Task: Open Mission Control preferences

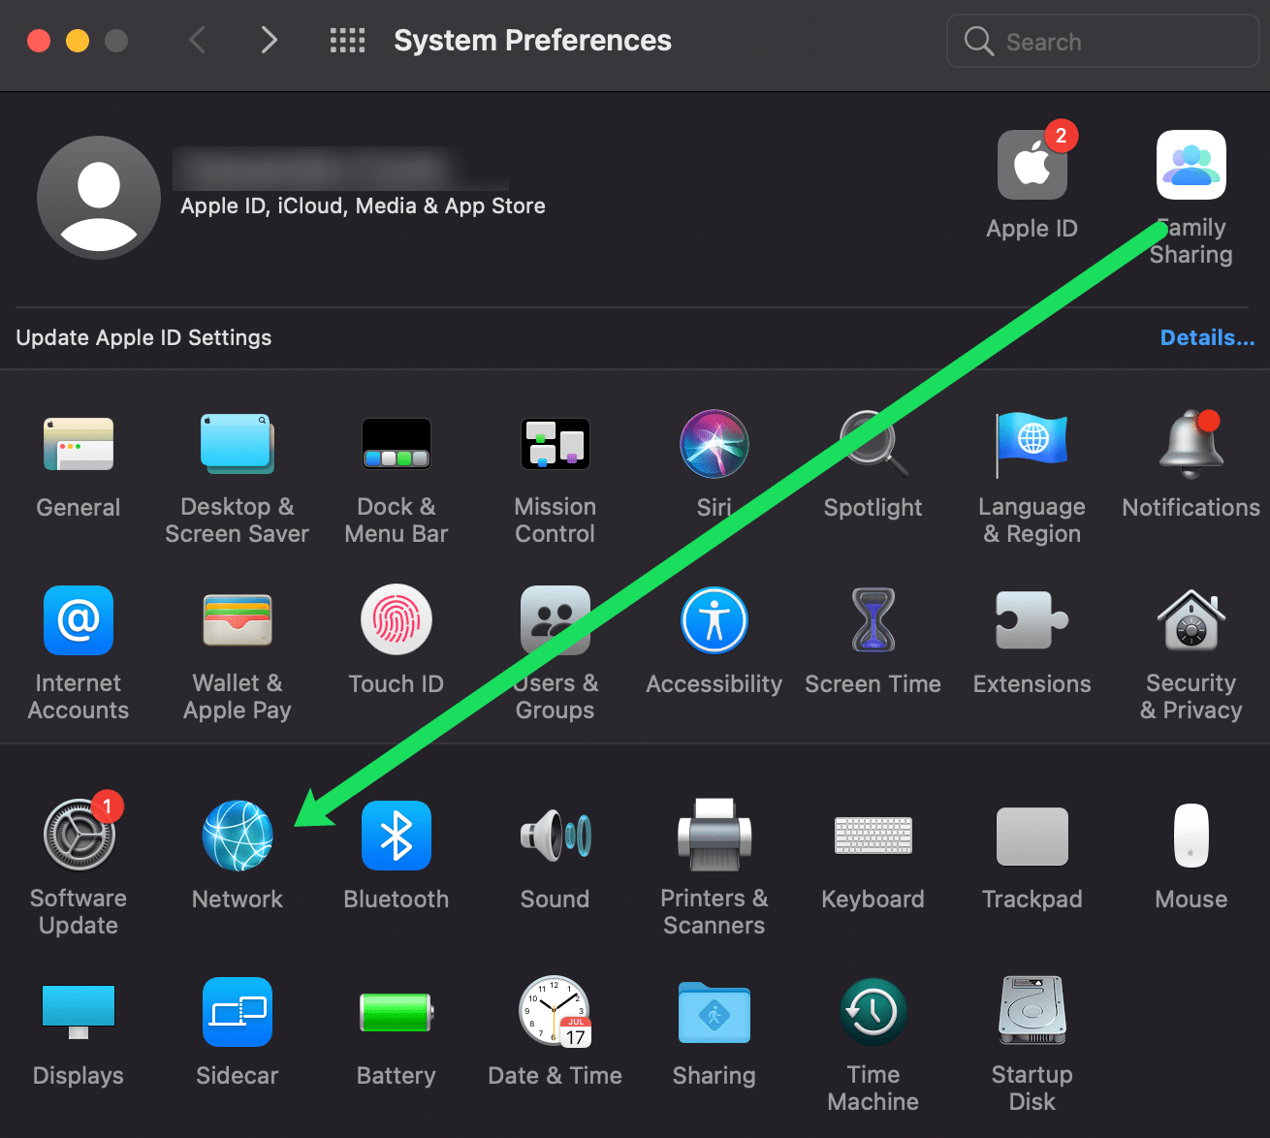Action: (x=555, y=444)
